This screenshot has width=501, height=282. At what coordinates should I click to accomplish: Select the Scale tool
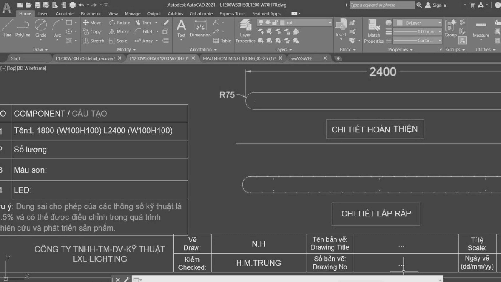118,41
